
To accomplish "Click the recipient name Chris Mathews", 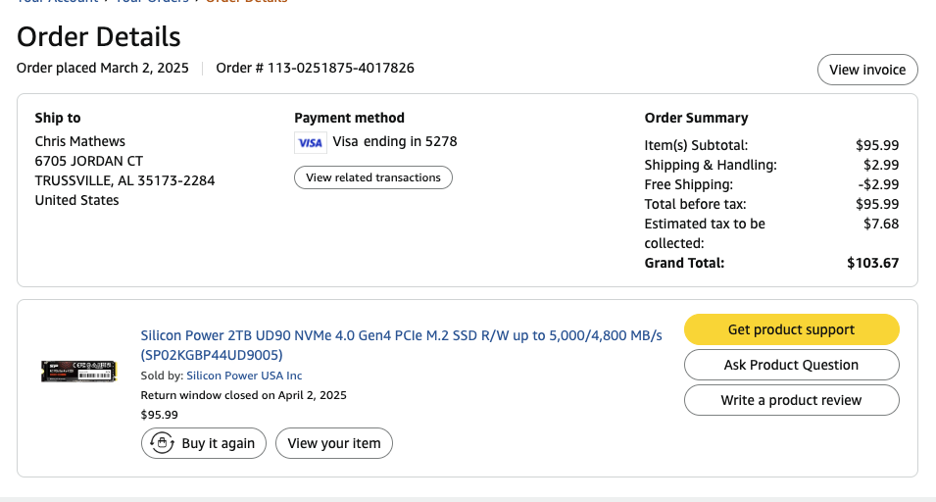I will pos(80,141).
